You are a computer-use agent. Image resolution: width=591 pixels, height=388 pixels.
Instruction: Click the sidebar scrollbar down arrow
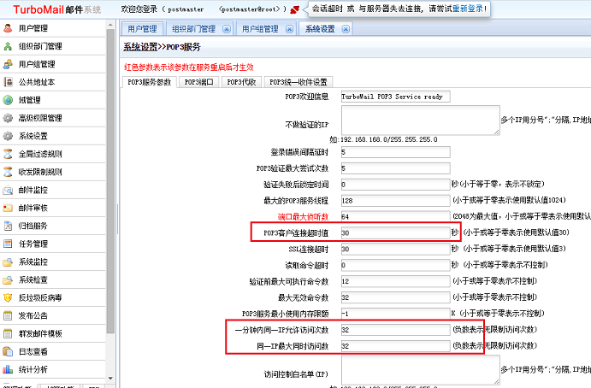coord(110,379)
